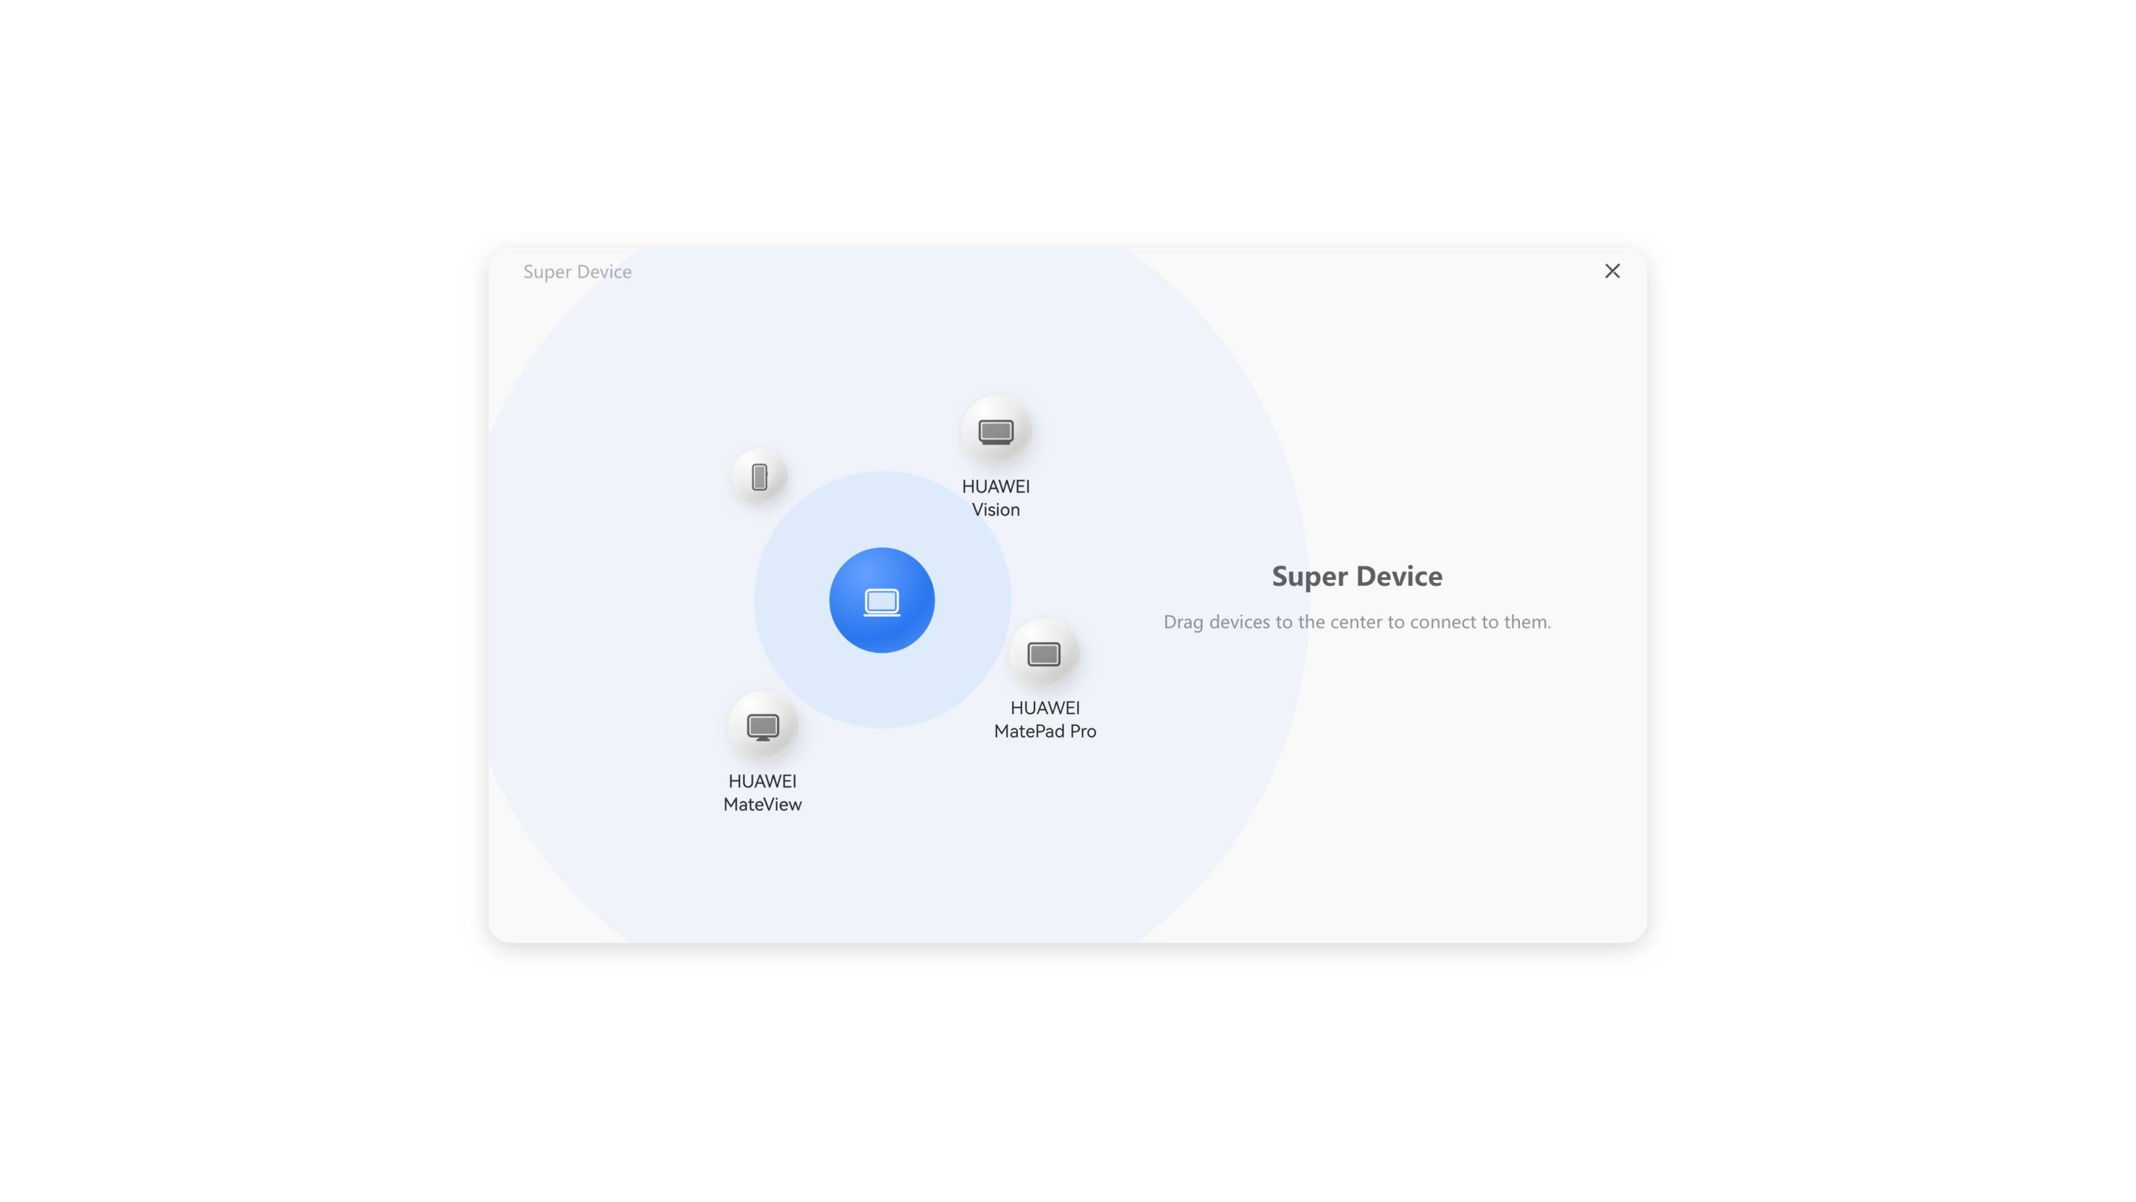Click the gray Super Device window title
Image resolution: width=2136 pixels, height=1202 pixels.
577,272
